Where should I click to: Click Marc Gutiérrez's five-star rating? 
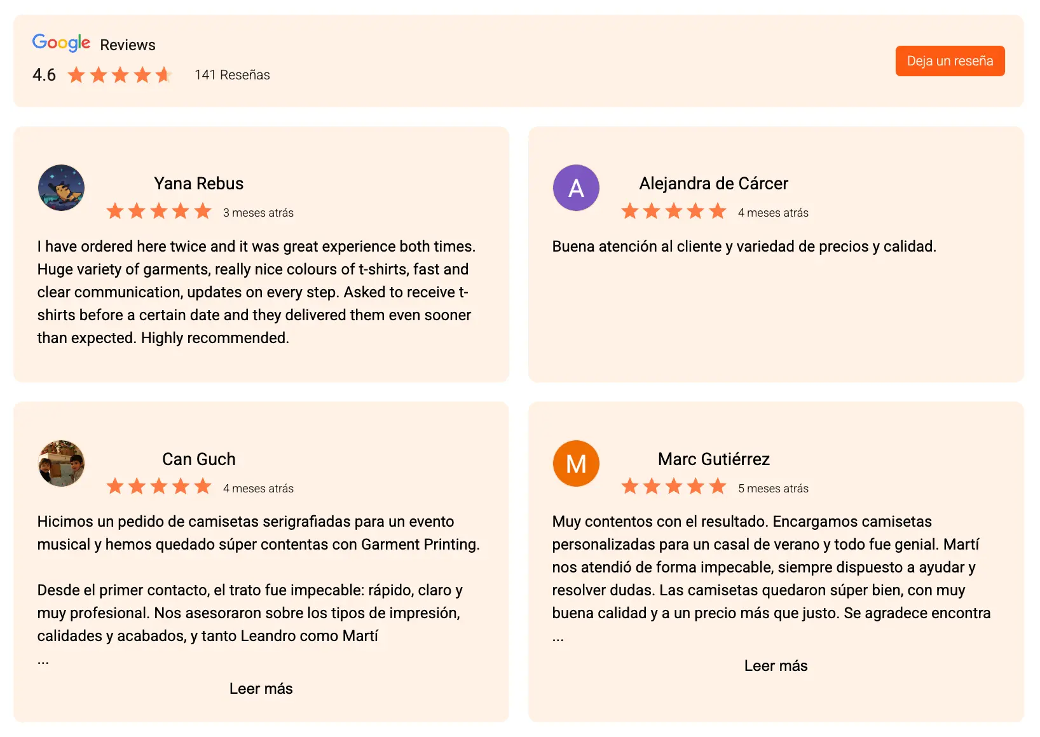coord(674,487)
